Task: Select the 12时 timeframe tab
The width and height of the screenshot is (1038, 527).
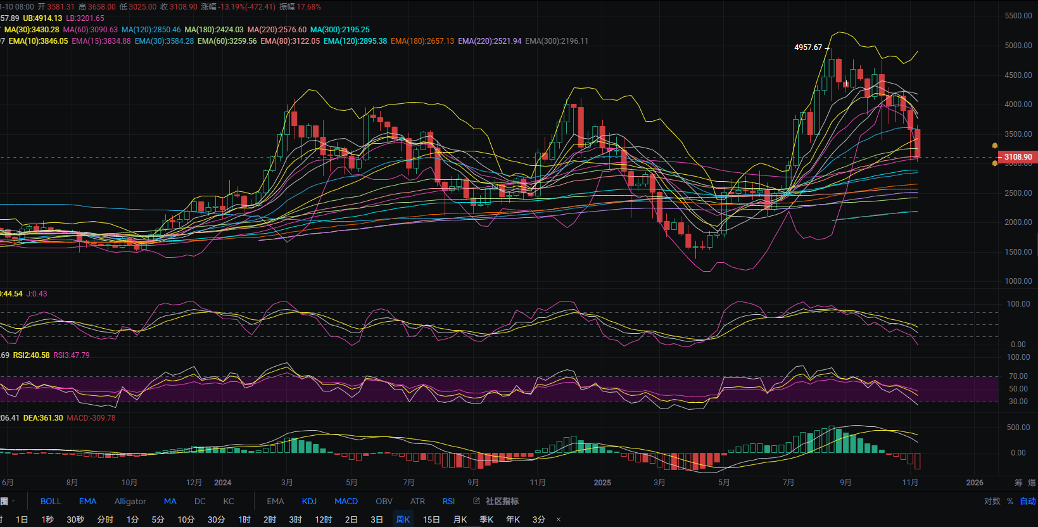Action: pyautogui.click(x=323, y=519)
